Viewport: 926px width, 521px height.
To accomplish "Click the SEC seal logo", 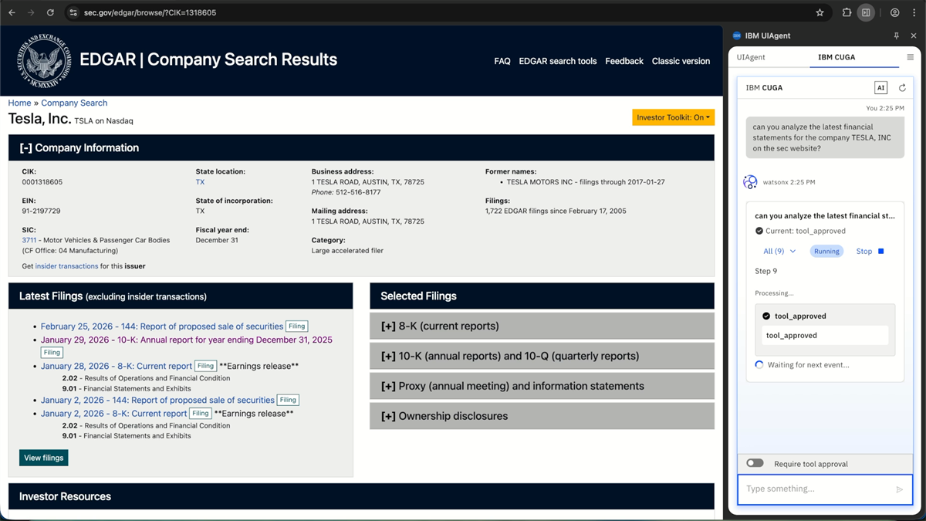I will tap(45, 59).
